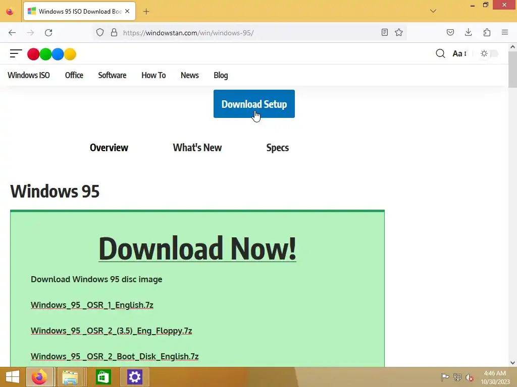
Task: Click the "Download Windows 95 disc image" text
Action: point(96,279)
